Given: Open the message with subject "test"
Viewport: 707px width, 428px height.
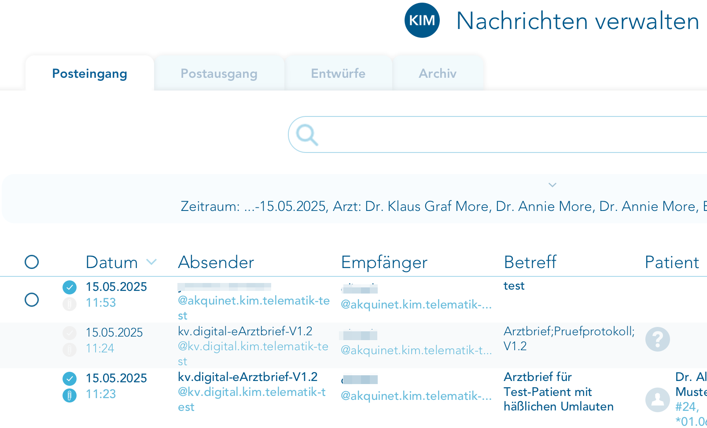Looking at the screenshot, I should [514, 286].
